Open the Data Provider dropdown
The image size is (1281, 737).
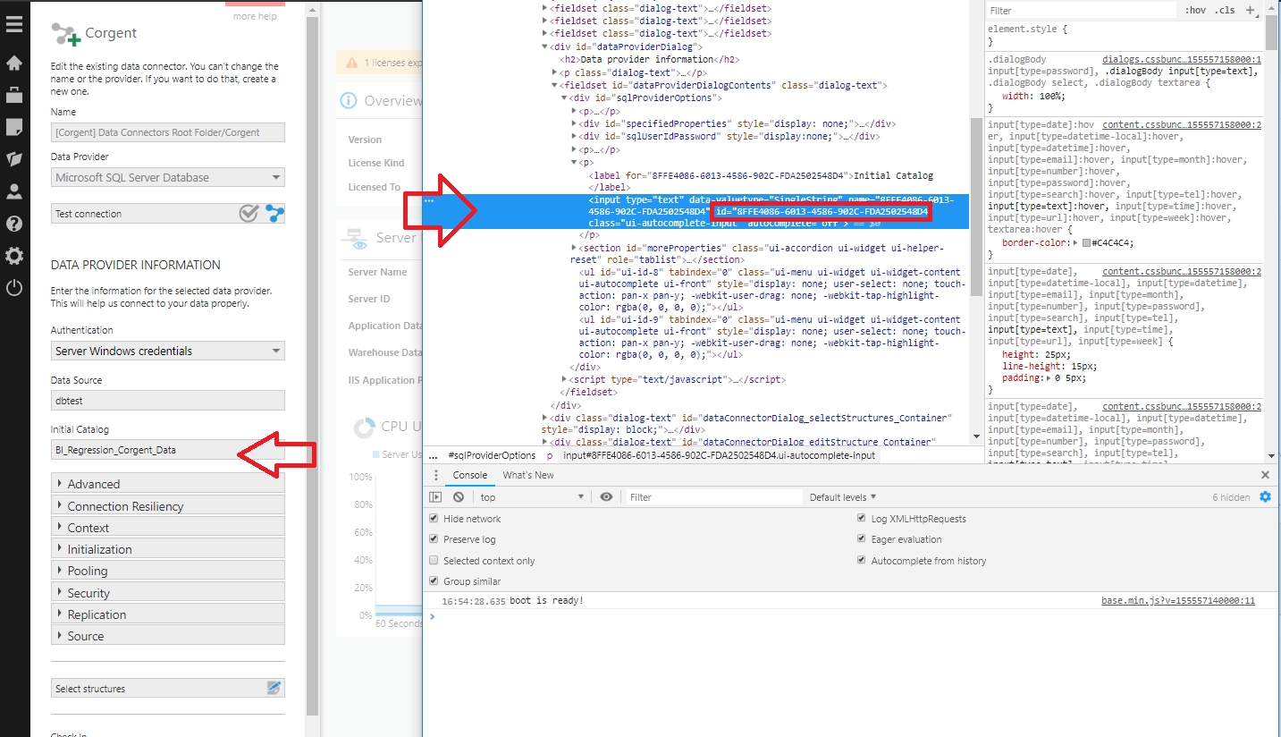click(168, 177)
